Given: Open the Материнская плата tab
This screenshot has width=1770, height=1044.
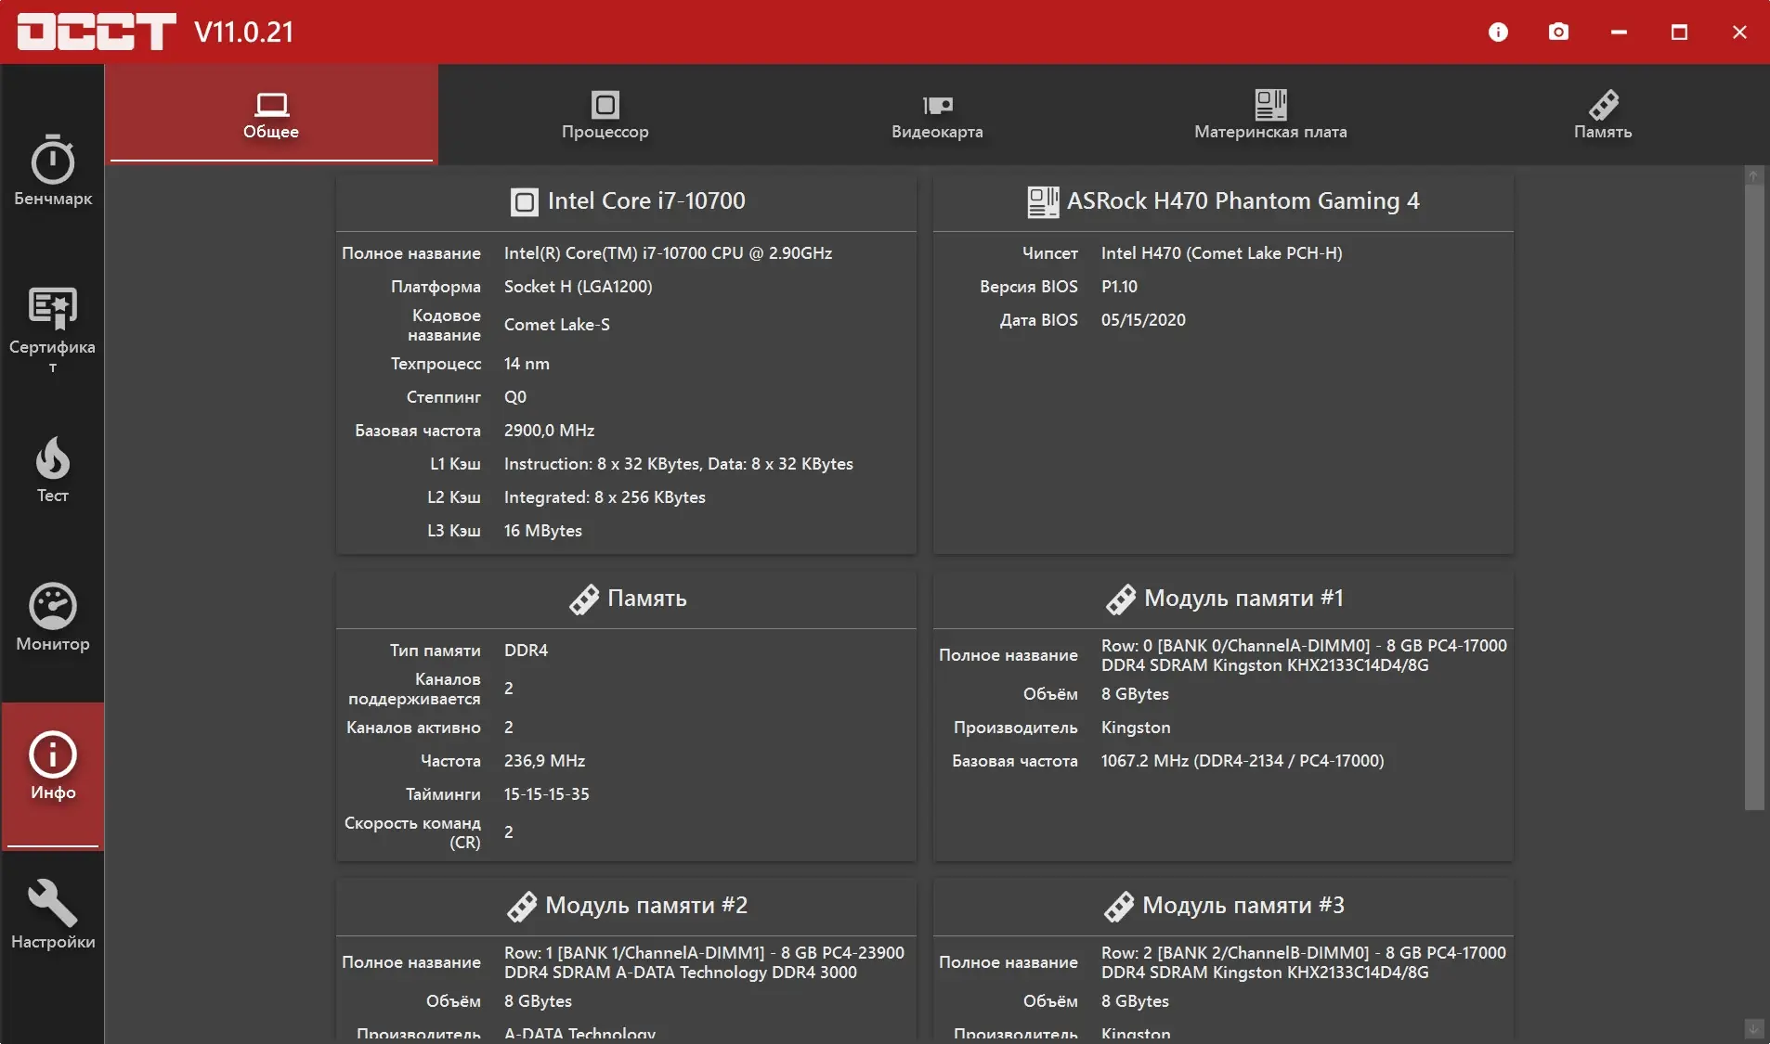Looking at the screenshot, I should (1270, 116).
